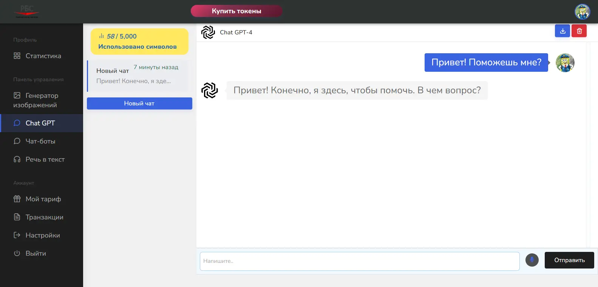Open Мой тариф page
The height and width of the screenshot is (287, 598).
click(x=42, y=199)
